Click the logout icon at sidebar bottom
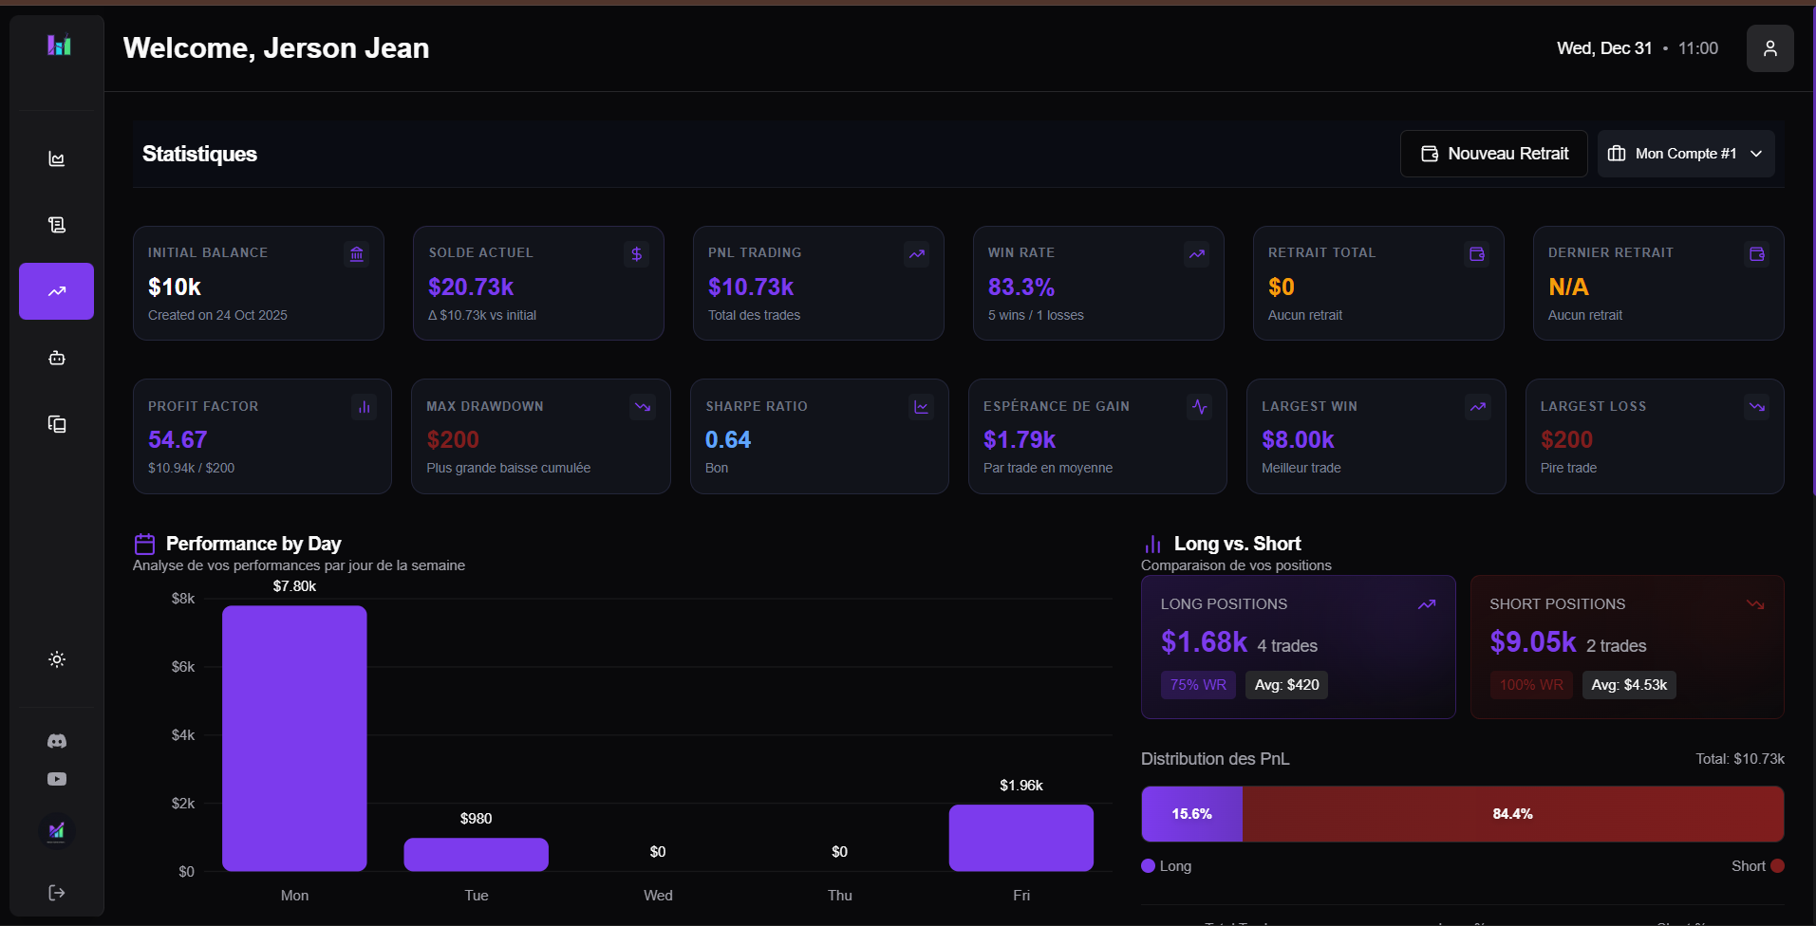Image resolution: width=1816 pixels, height=926 pixels. pos(57,893)
